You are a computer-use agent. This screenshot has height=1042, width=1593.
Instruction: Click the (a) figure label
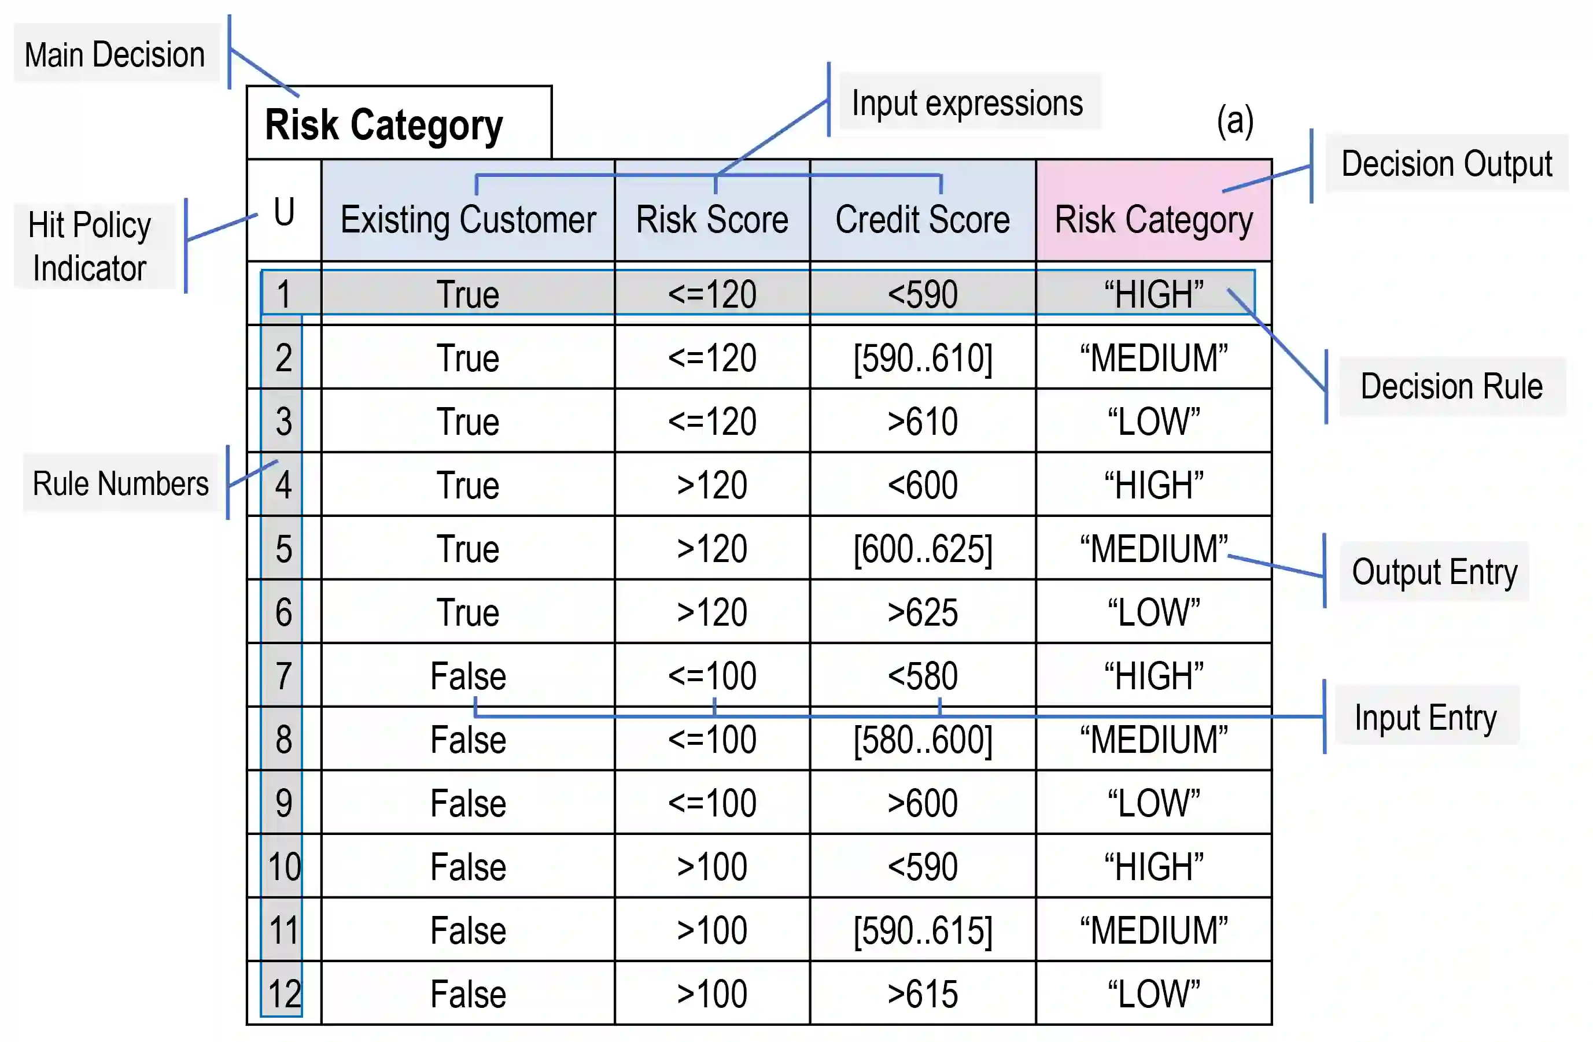point(1235,120)
